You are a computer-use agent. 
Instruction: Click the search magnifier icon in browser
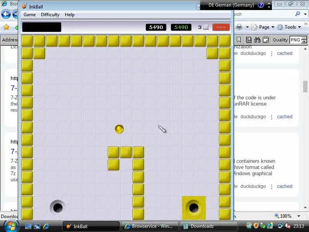[297, 14]
